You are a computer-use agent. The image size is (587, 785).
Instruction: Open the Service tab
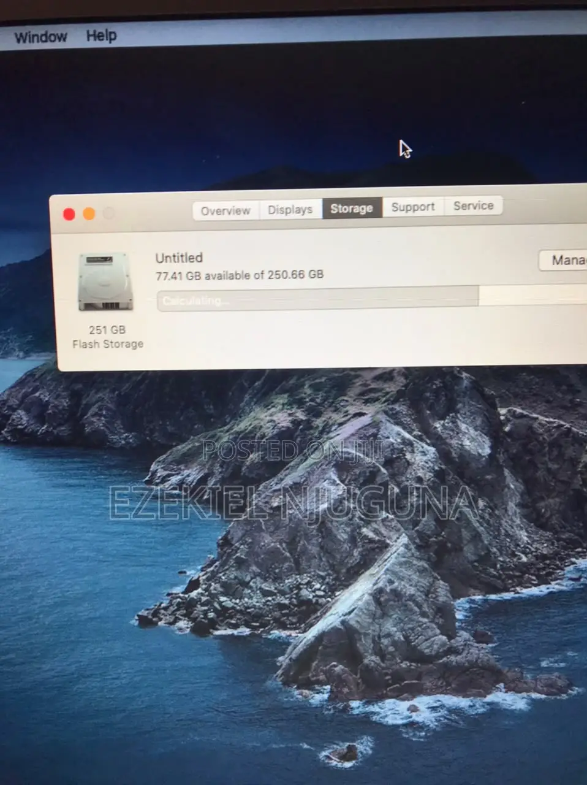click(x=474, y=205)
